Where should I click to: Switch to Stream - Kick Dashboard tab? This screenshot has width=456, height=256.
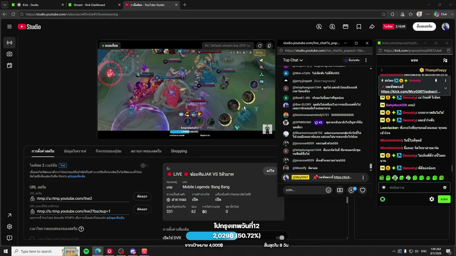click(x=94, y=5)
